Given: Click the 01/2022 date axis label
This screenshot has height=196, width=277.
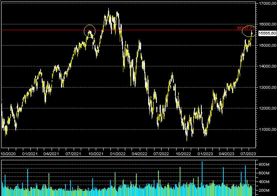Looking at the screenshot, I should (118, 154).
